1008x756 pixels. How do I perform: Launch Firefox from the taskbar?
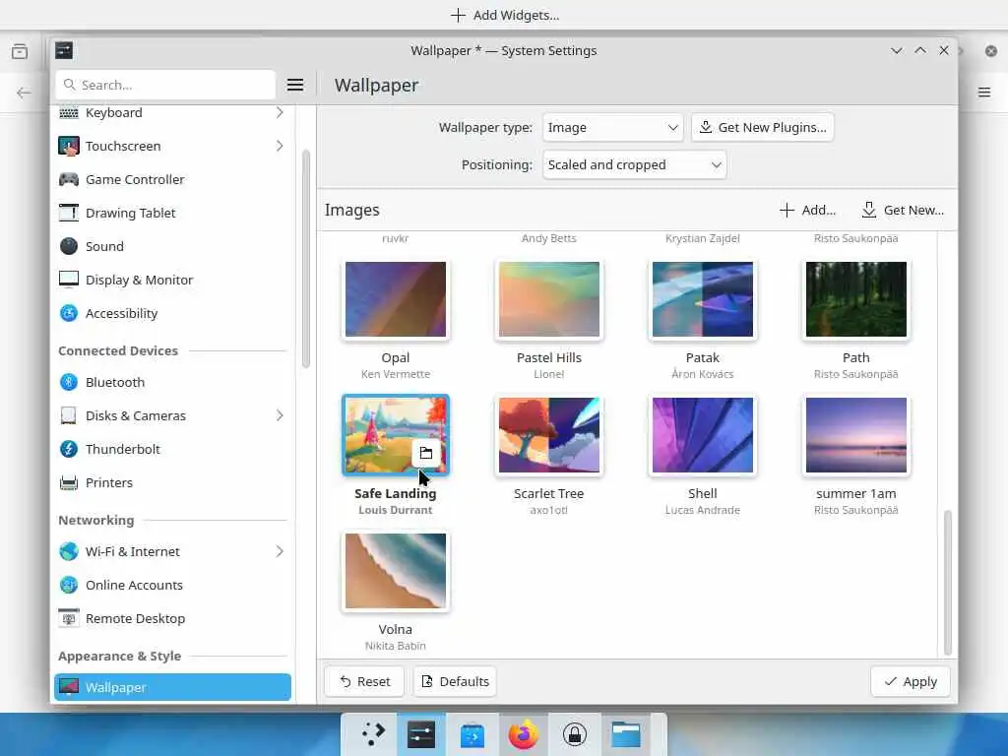tap(524, 734)
